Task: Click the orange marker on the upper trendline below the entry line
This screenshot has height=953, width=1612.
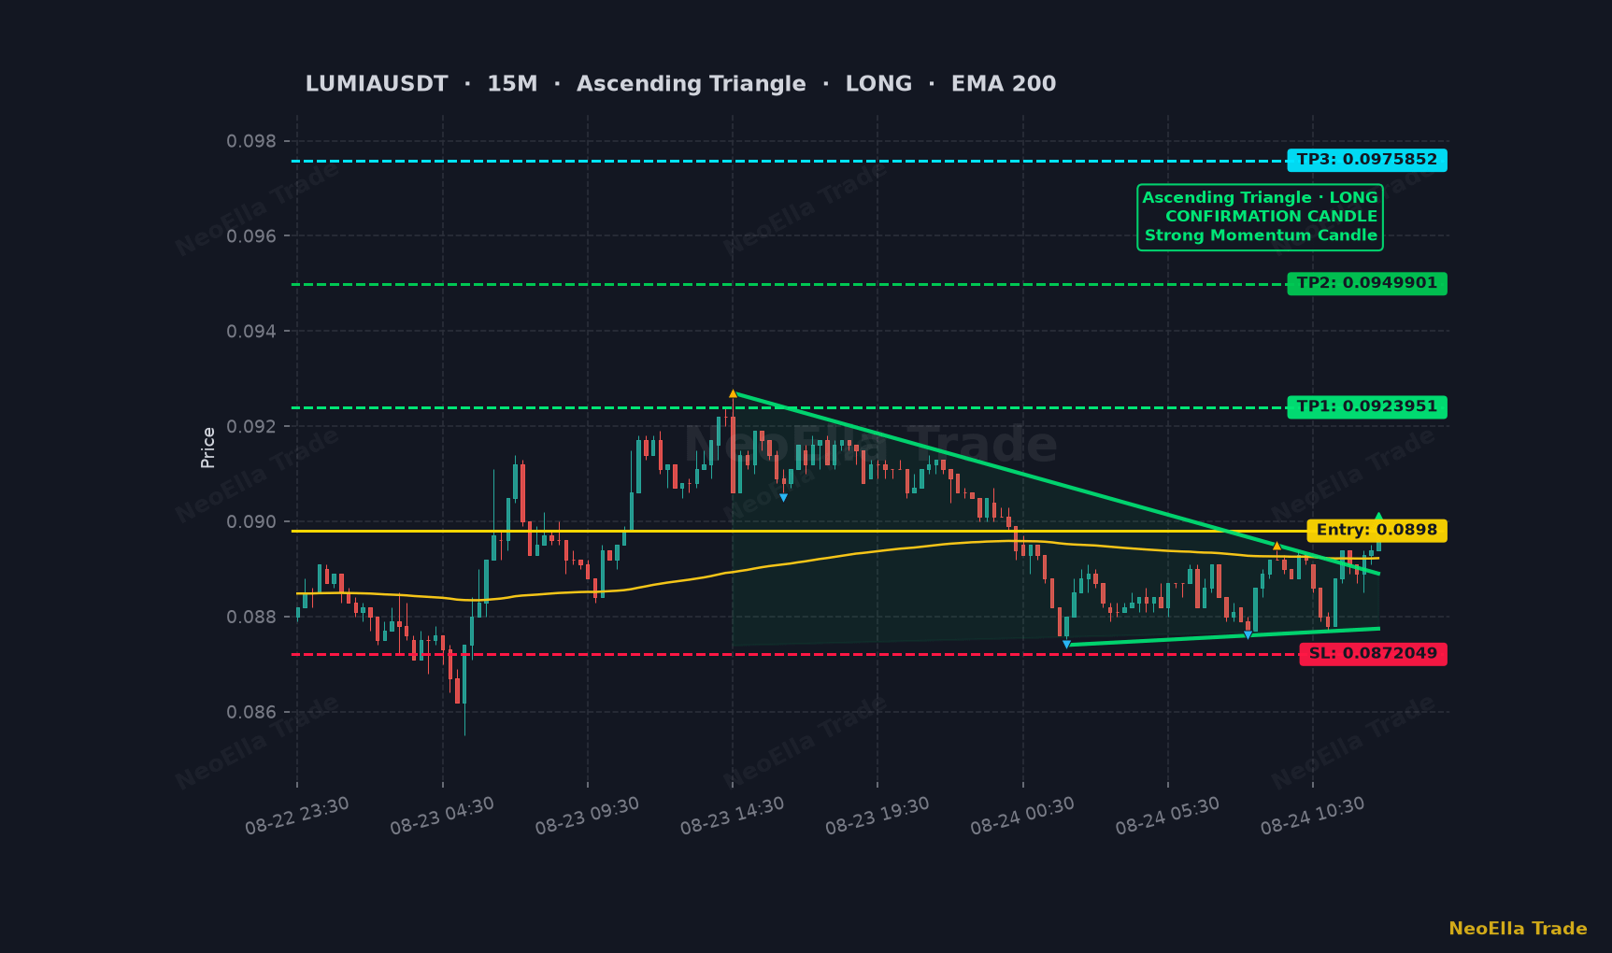Action: click(1277, 546)
